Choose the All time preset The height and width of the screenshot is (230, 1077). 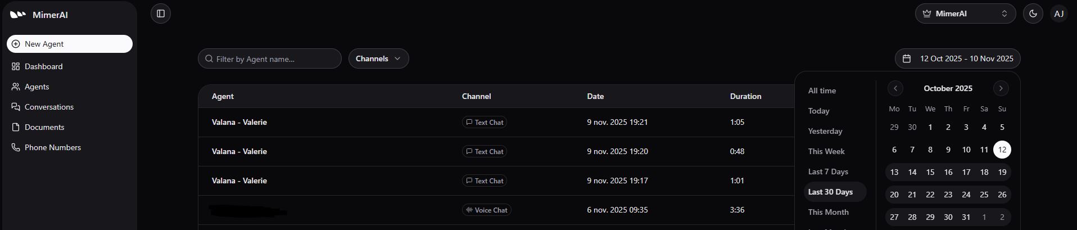[x=822, y=91]
